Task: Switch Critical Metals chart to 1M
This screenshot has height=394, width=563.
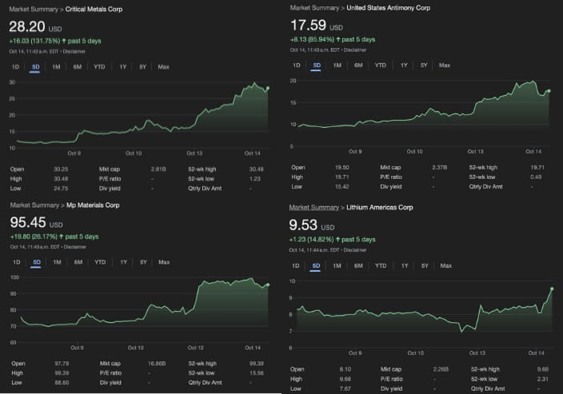Action: pos(56,67)
